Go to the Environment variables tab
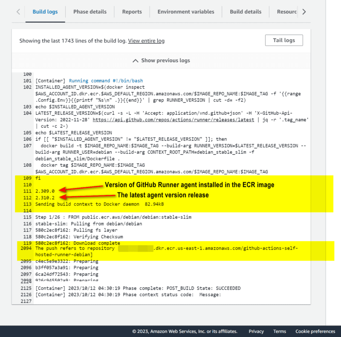Screen dimensions: 341x337 [186, 12]
